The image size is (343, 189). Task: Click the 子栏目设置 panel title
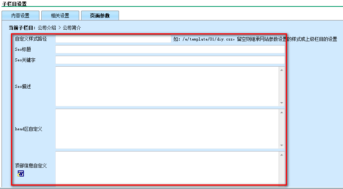(14, 3)
